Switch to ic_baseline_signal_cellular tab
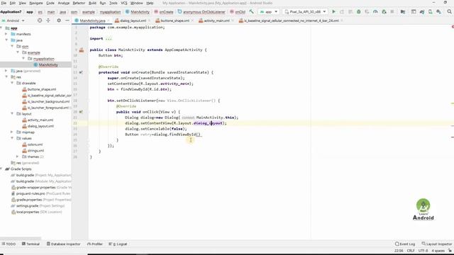Screen dimensions: 454x255 [292, 21]
